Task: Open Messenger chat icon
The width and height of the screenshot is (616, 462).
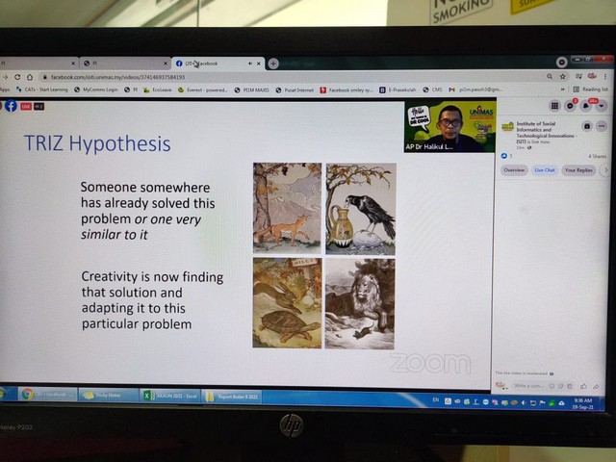Action: tap(570, 106)
